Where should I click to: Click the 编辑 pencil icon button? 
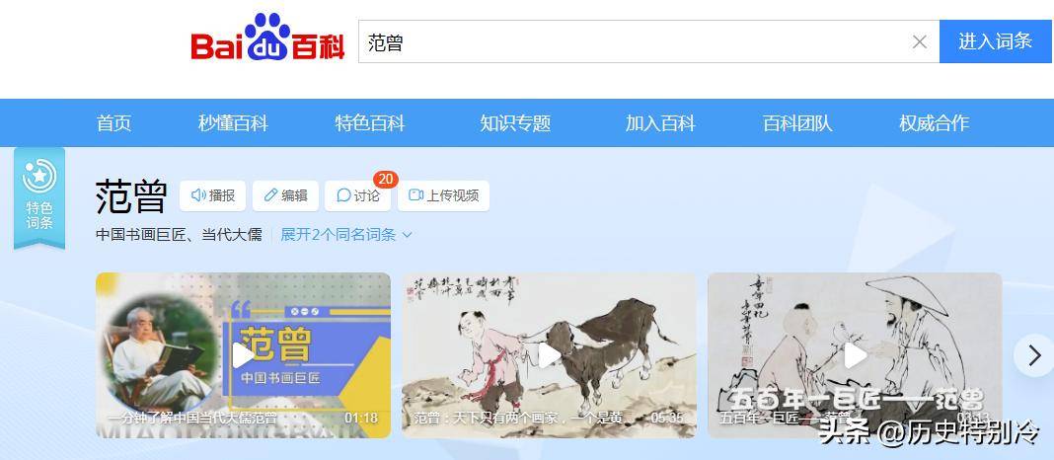pyautogui.click(x=285, y=195)
